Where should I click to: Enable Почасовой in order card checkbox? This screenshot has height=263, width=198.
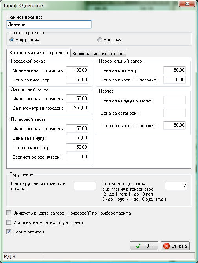[x=9, y=213]
